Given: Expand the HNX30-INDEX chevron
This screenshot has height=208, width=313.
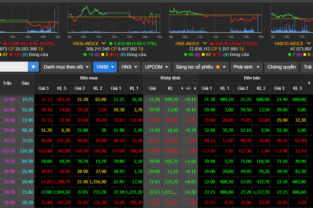Looking at the screenshot, I should point(308,43).
